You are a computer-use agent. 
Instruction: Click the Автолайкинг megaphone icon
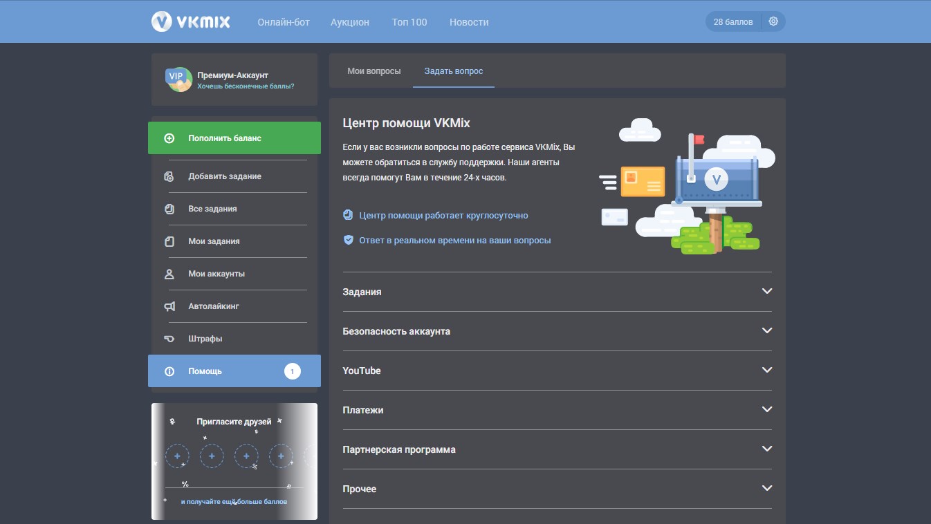(169, 306)
